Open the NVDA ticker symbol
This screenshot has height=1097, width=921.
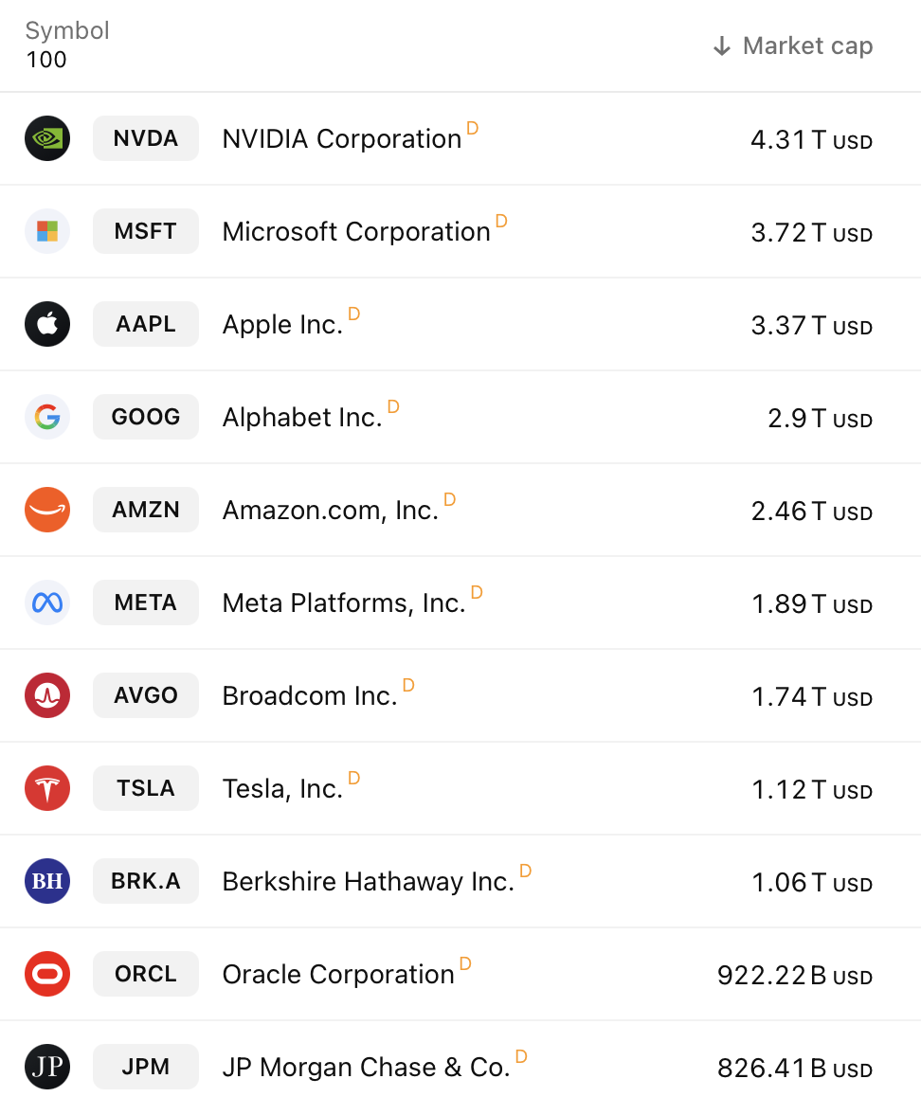(146, 138)
